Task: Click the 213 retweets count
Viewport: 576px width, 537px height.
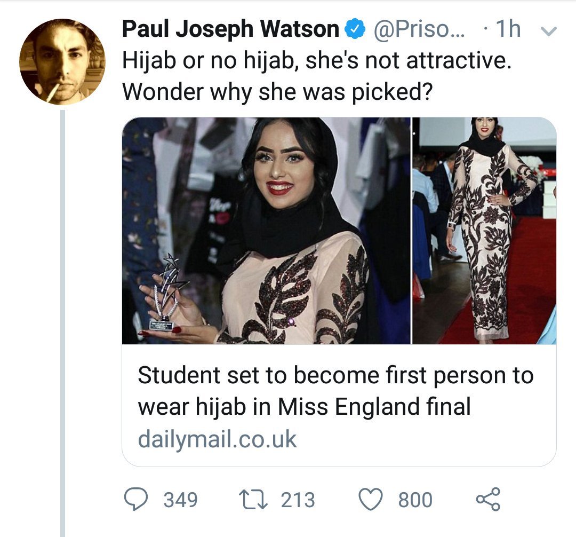Action: tap(298, 500)
